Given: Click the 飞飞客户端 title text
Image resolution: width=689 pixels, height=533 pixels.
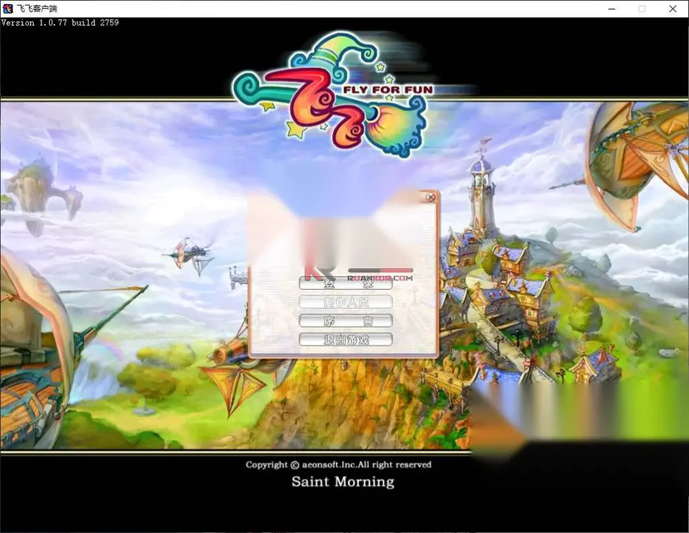Looking at the screenshot, I should pyautogui.click(x=37, y=8).
